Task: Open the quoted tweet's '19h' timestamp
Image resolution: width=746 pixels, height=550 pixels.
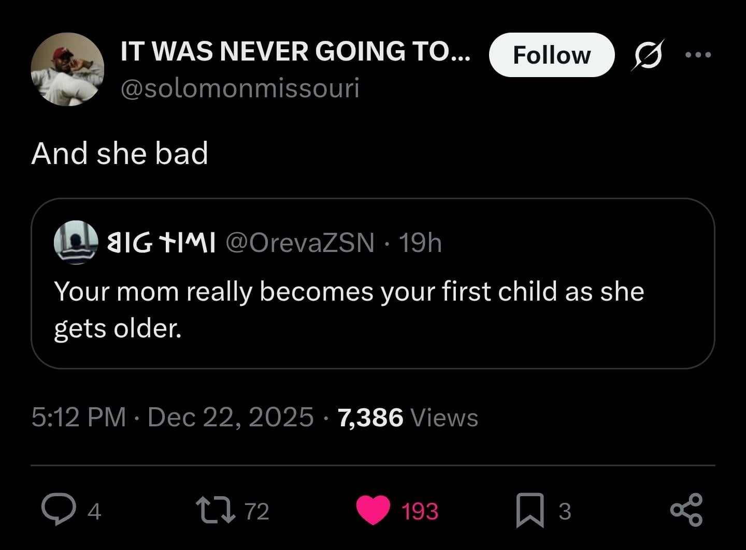Action: [420, 242]
